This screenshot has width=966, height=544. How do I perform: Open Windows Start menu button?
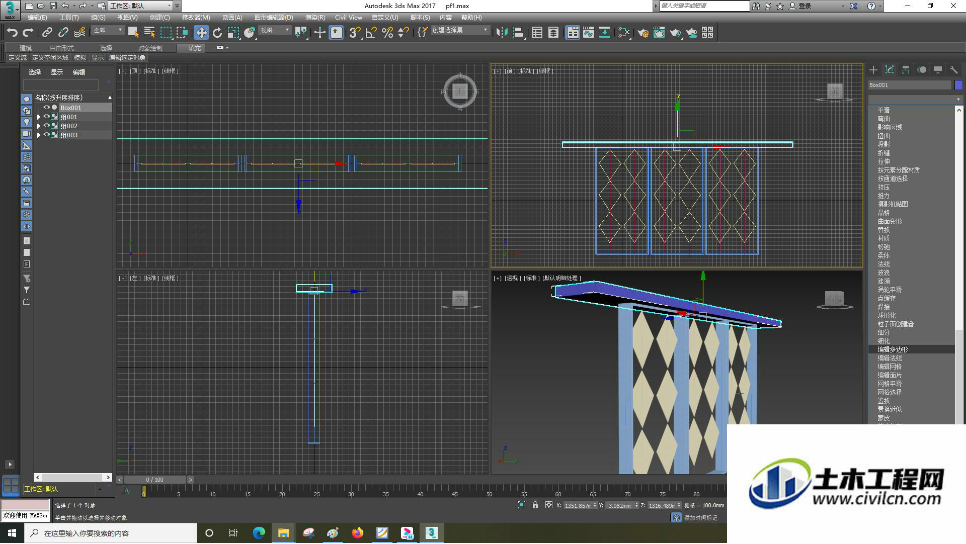coord(12,533)
